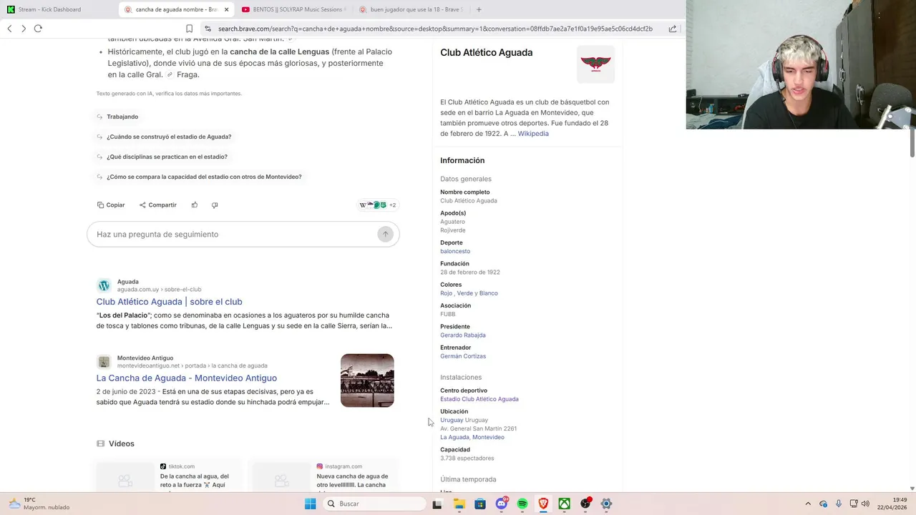
Task: Copy the AI answer with Copiar
Action: (x=111, y=205)
